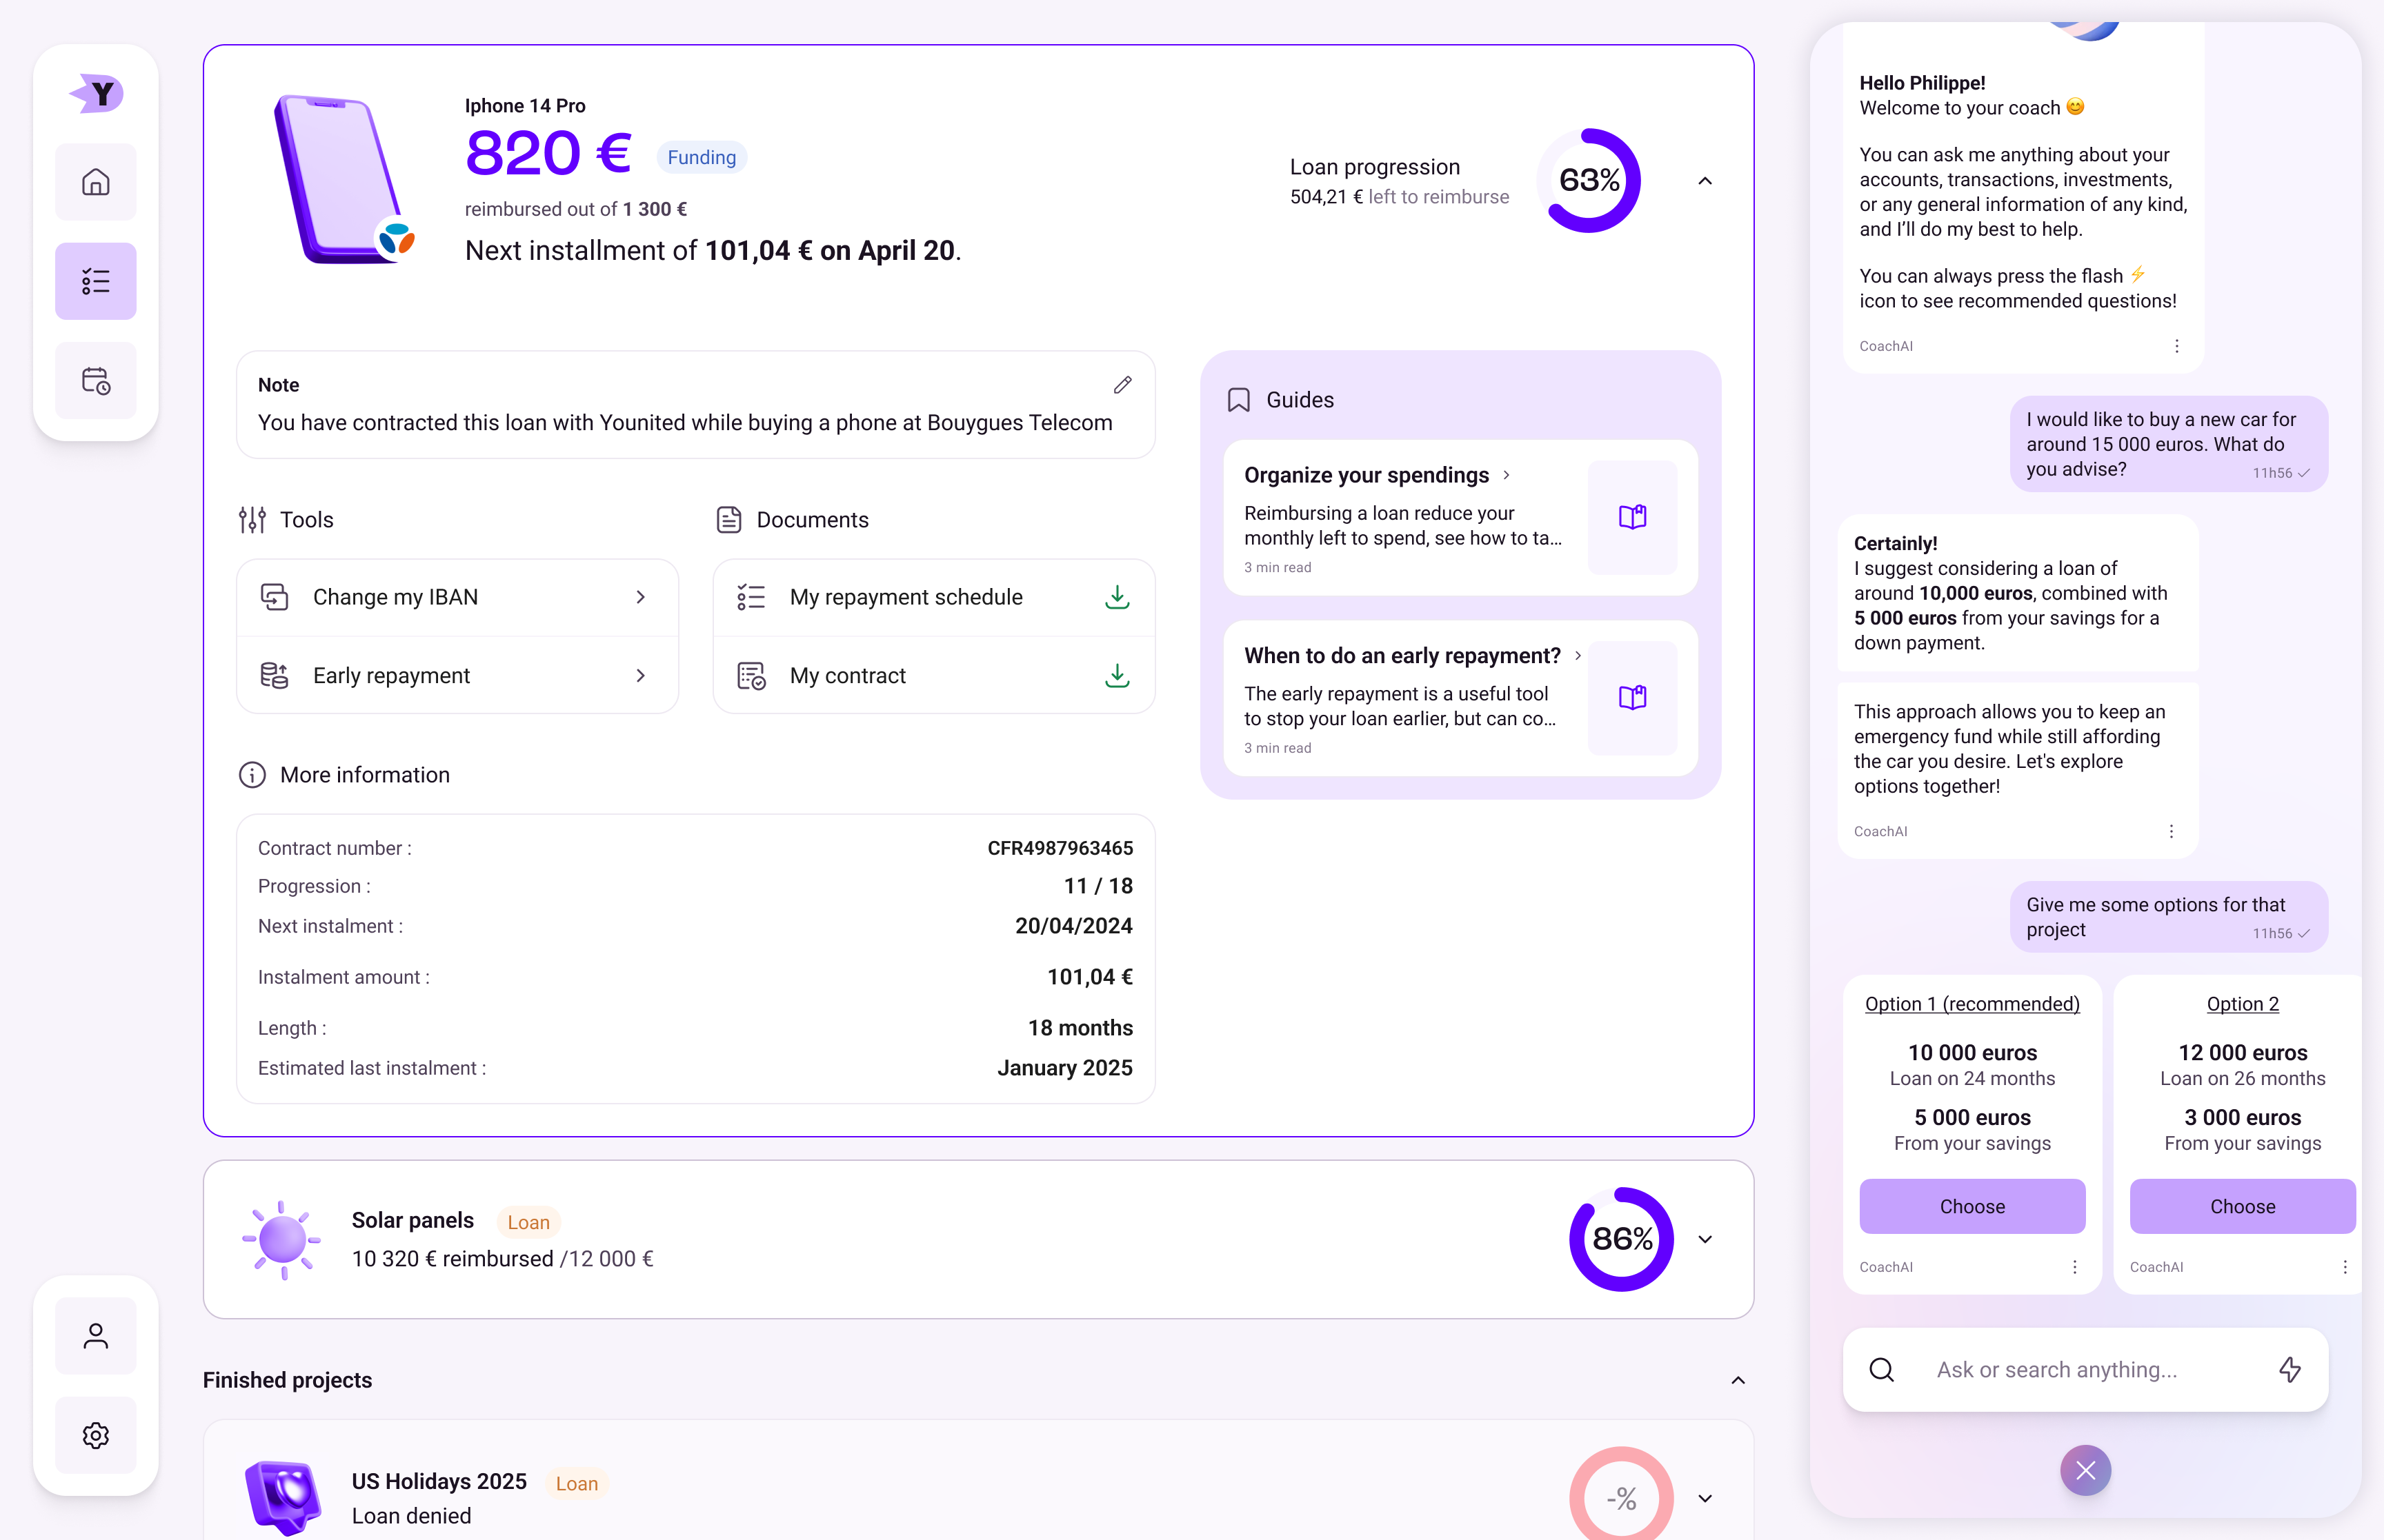Click the Tools sliders icon
The image size is (2384, 1540).
click(x=252, y=520)
